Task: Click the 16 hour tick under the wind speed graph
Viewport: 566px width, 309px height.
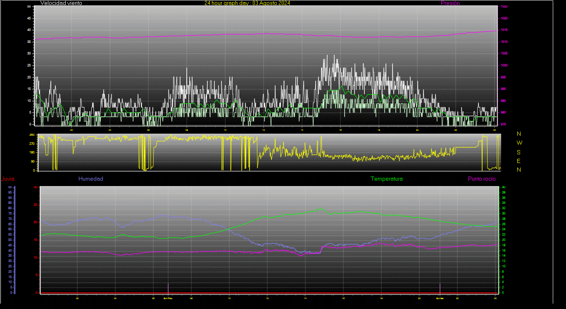Action: point(340,130)
